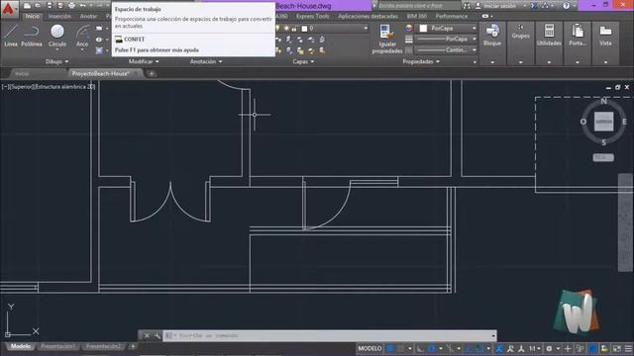Click the Undo arrow in quick access toolbar
Screen dimensions: 634x356
83,5
